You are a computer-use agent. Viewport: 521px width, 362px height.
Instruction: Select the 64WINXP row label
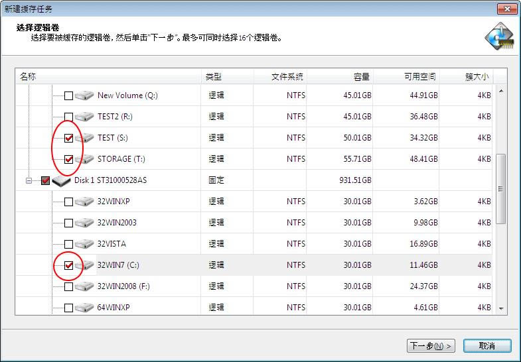[113, 308]
